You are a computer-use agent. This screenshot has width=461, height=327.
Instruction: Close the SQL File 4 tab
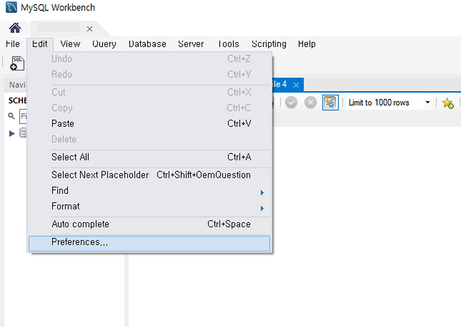296,85
